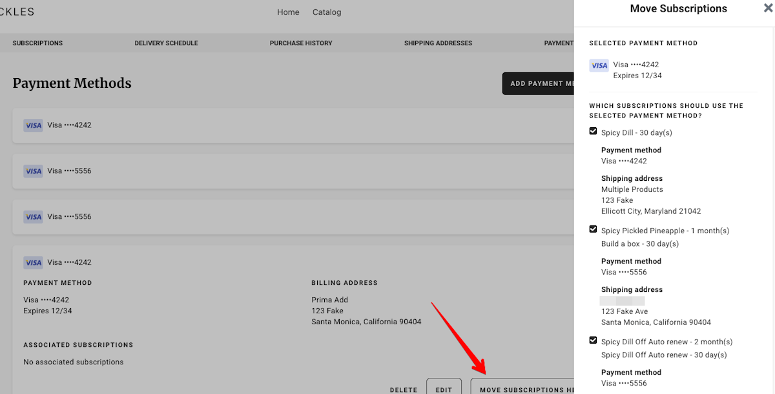Image resolution: width=775 pixels, height=394 pixels.
Task: Click the Move Subscriptions Here button
Action: [x=523, y=388]
